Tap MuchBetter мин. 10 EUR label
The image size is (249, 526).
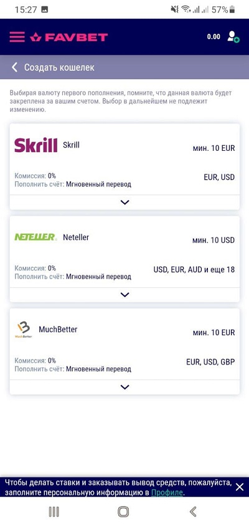click(x=214, y=333)
